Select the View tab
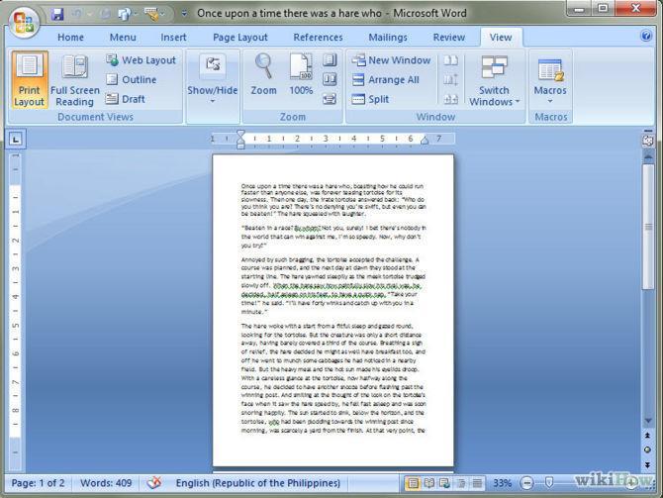Image resolution: width=663 pixels, height=498 pixels. pyautogui.click(x=501, y=38)
